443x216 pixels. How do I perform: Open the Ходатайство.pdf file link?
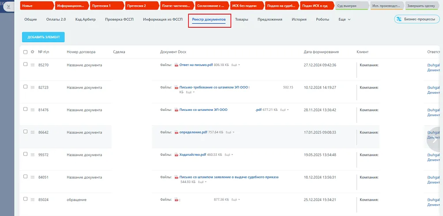pyautogui.click(x=193, y=155)
